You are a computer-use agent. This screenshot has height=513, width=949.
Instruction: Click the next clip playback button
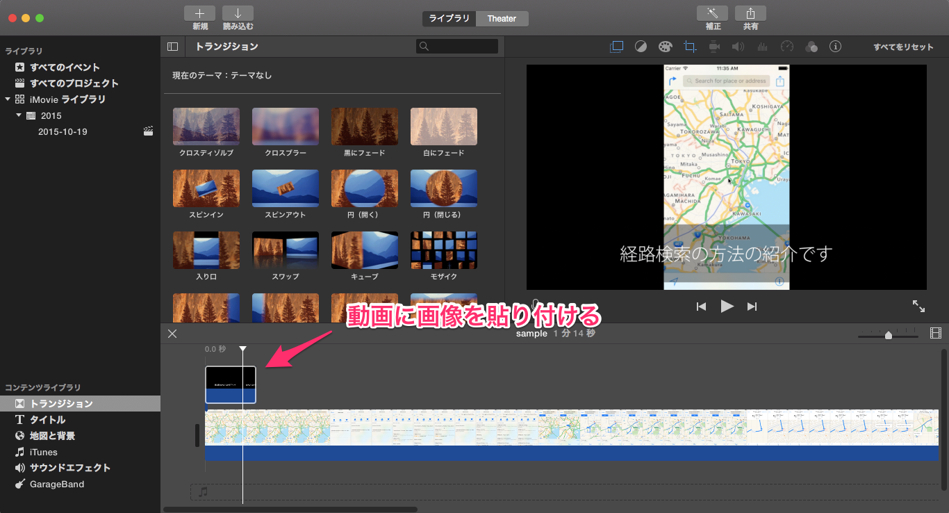[x=752, y=307]
